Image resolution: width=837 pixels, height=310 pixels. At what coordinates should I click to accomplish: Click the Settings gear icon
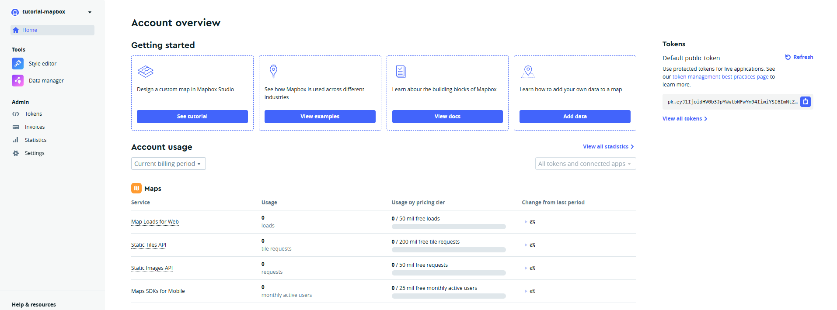(x=16, y=153)
